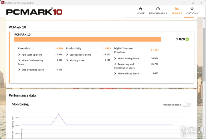The width and height of the screenshot is (206, 139).
Task: Click the Web Browsing value 11 423
Action: pos(59,69)
